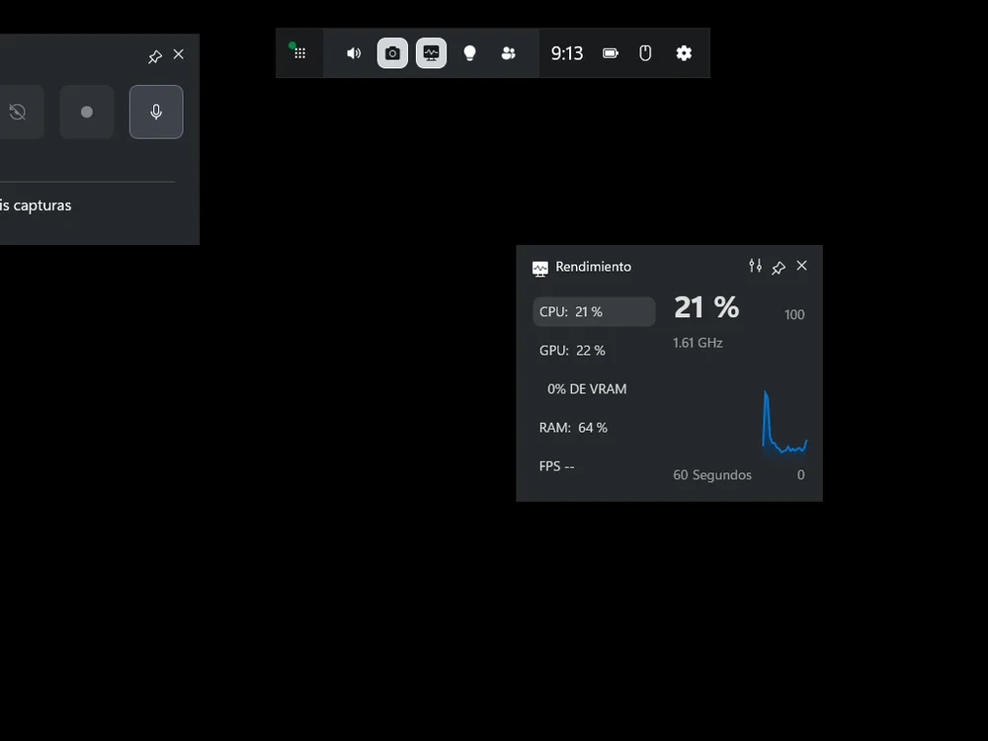Open the Audio widget speaker icon
The width and height of the screenshot is (988, 741).
(x=354, y=53)
